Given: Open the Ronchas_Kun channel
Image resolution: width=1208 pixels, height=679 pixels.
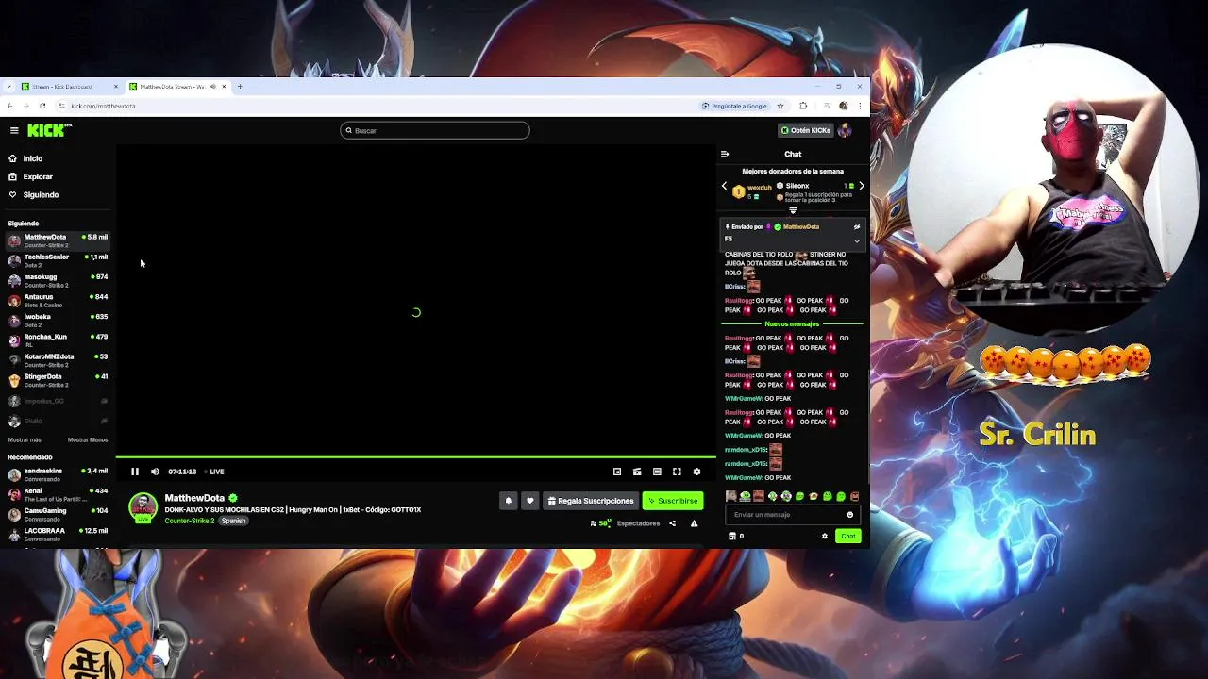Looking at the screenshot, I should coord(58,339).
